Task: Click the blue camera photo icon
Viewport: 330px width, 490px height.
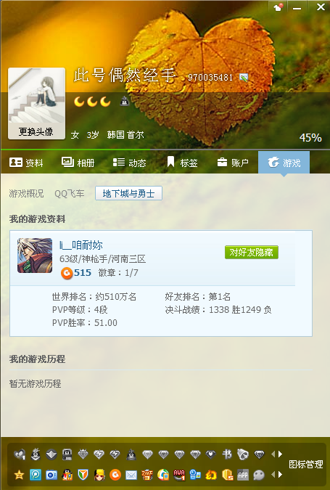Action: coord(51,475)
